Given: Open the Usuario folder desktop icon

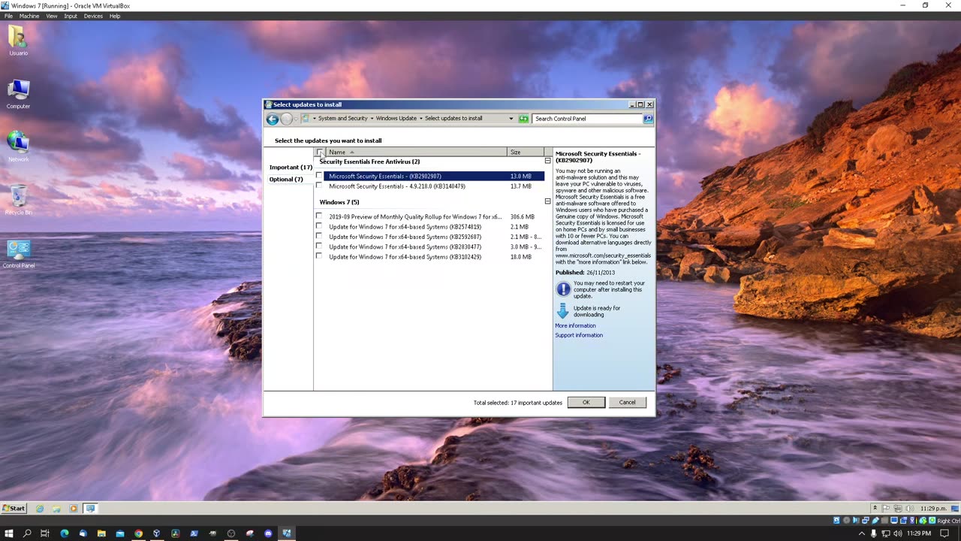Looking at the screenshot, I should [18, 41].
